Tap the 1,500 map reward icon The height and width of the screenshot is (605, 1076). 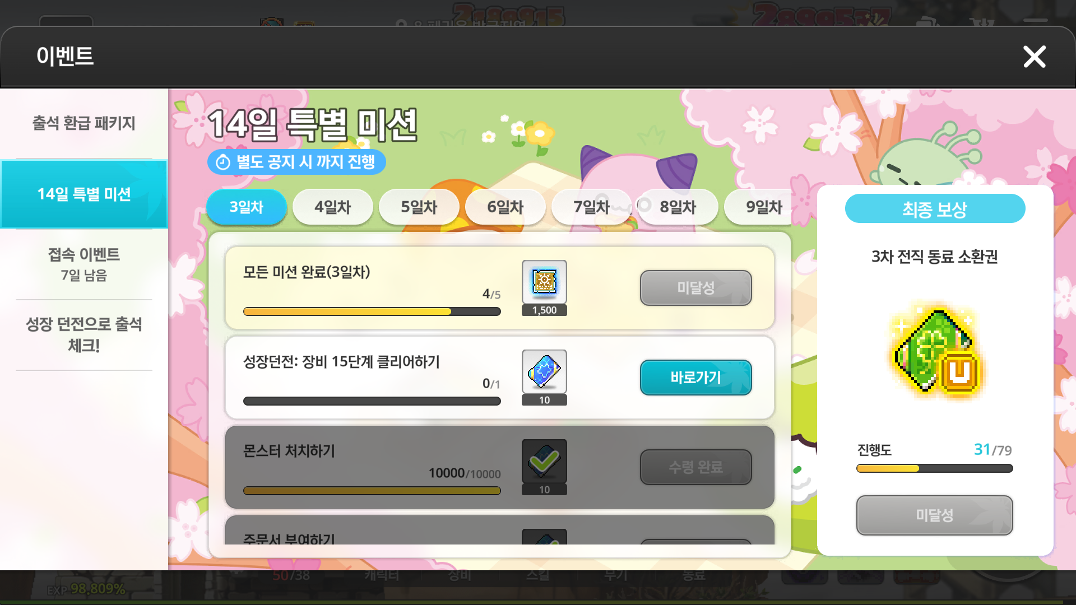544,282
